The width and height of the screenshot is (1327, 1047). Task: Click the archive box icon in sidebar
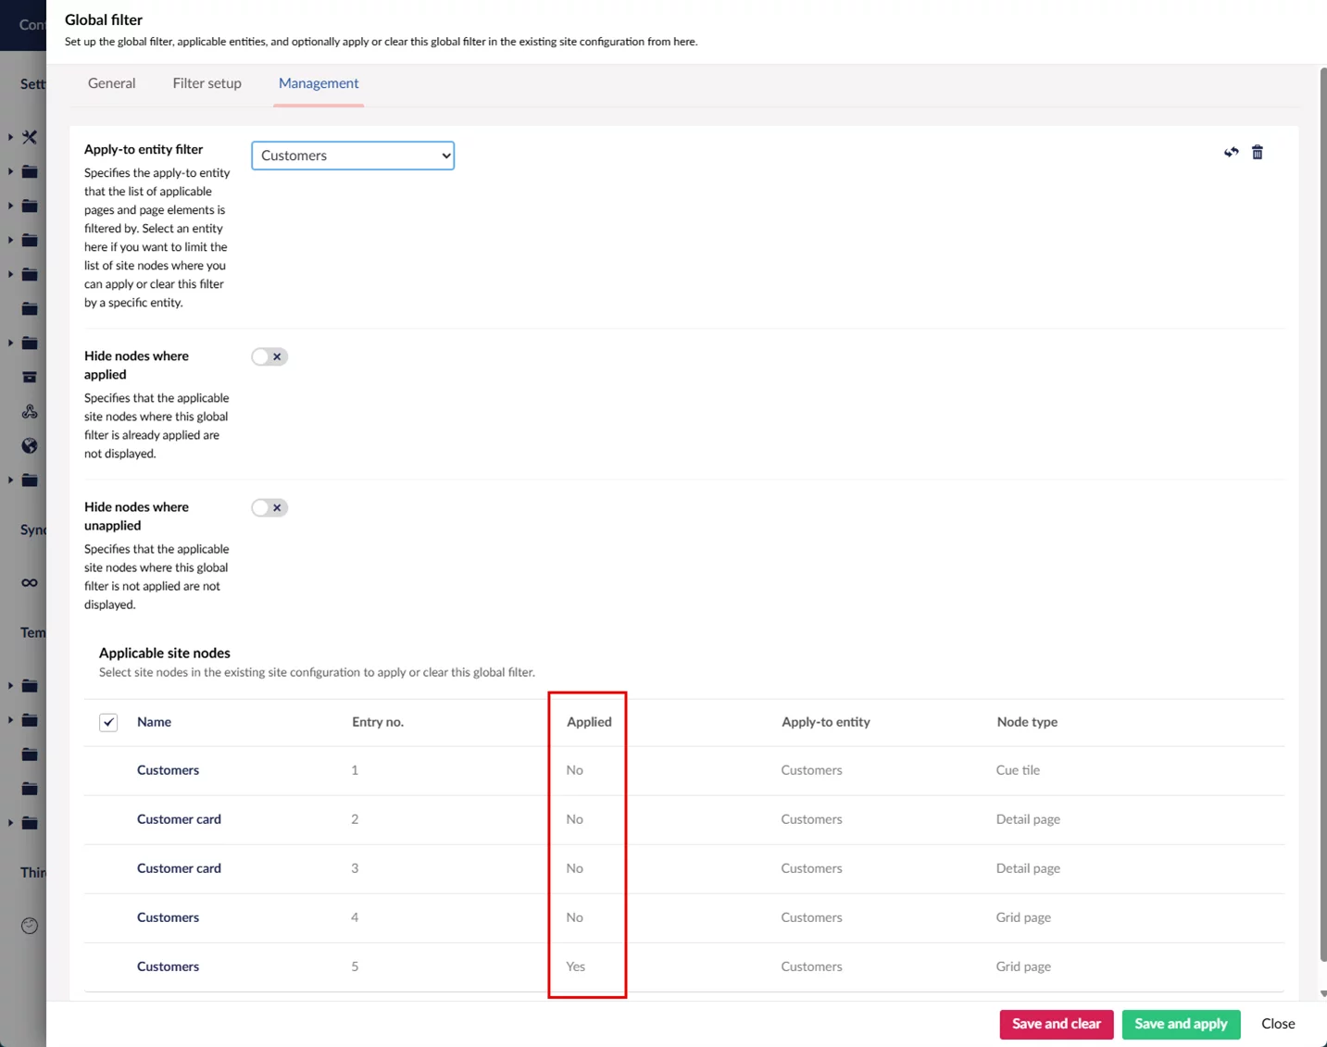30,378
